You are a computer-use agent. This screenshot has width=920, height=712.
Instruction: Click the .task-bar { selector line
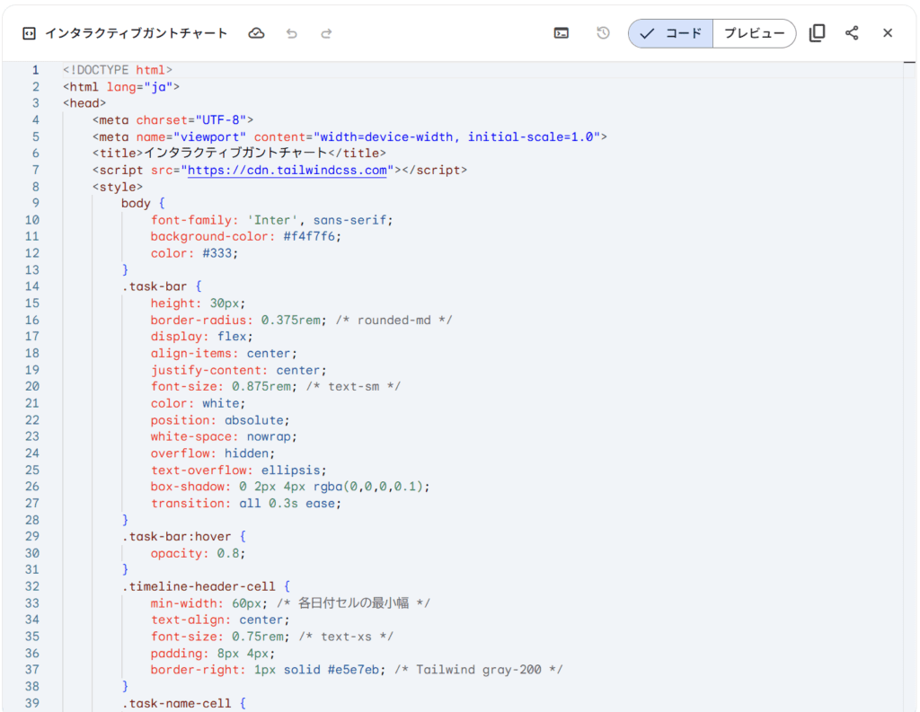coord(162,286)
